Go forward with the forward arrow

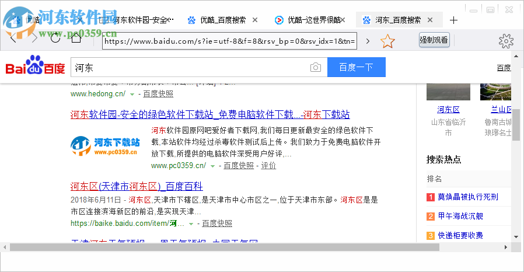34,39
